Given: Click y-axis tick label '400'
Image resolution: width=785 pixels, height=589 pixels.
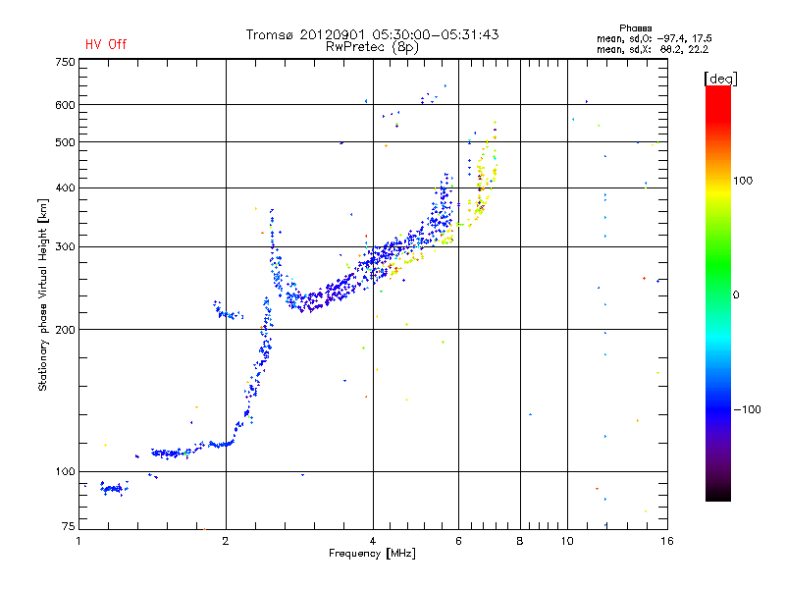Looking at the screenshot, I should tap(65, 187).
